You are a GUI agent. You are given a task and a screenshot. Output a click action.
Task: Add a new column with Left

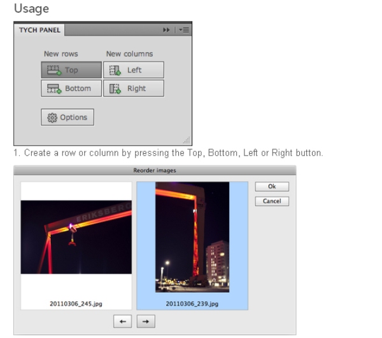[134, 70]
